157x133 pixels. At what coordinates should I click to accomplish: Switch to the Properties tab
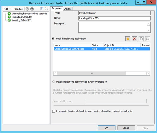pos(57,9)
